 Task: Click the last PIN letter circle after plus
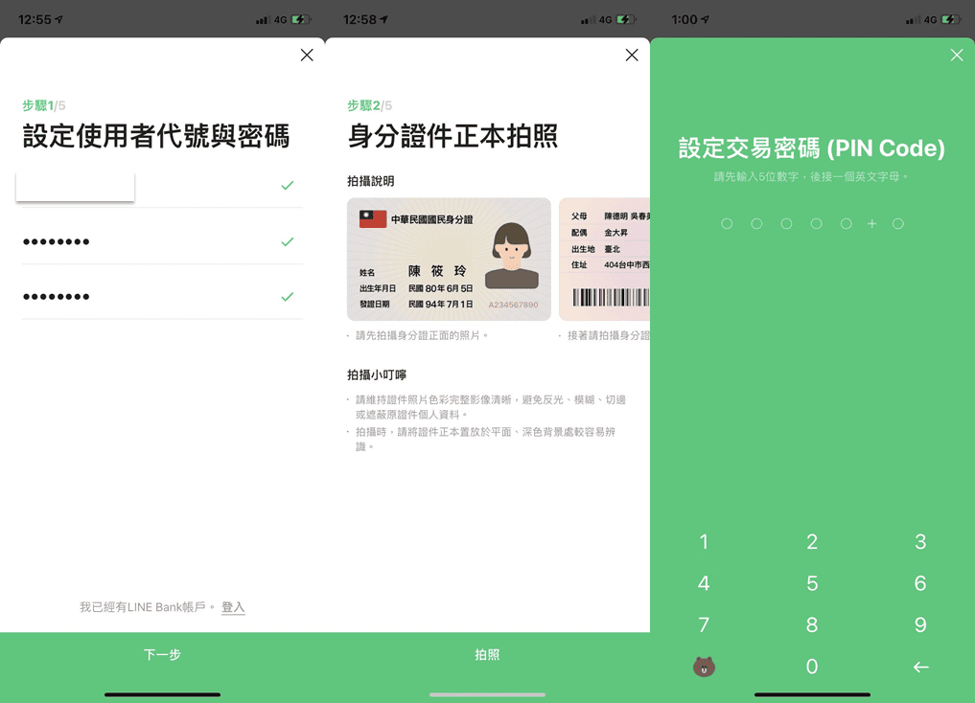(898, 223)
